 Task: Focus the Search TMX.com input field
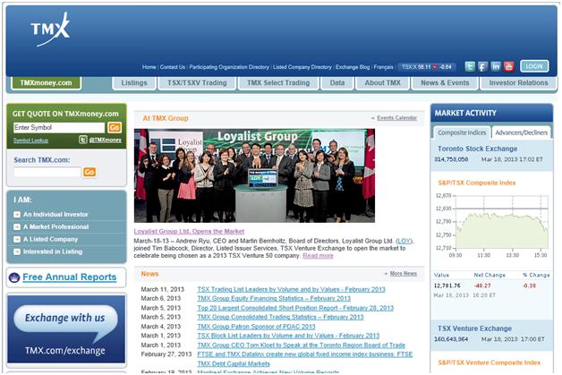point(47,172)
